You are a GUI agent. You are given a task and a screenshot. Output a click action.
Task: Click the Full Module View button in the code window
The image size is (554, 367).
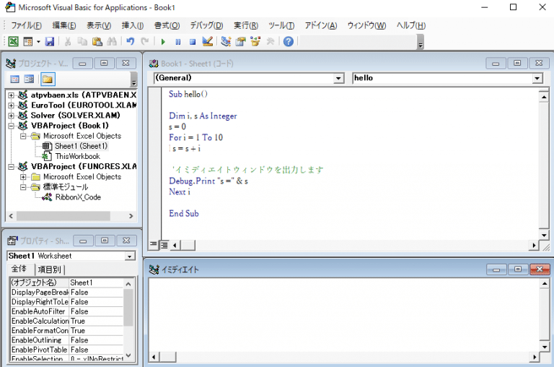click(x=164, y=245)
